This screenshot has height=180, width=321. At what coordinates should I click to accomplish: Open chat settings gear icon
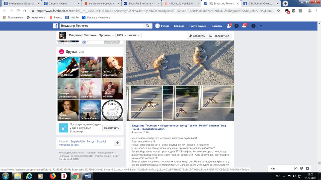(307, 168)
